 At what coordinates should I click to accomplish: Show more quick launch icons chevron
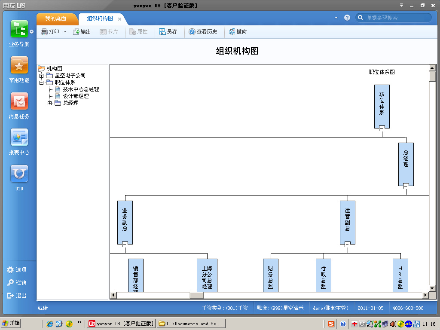[79, 322]
